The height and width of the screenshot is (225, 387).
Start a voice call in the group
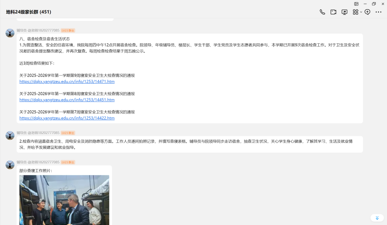pyautogui.click(x=322, y=12)
